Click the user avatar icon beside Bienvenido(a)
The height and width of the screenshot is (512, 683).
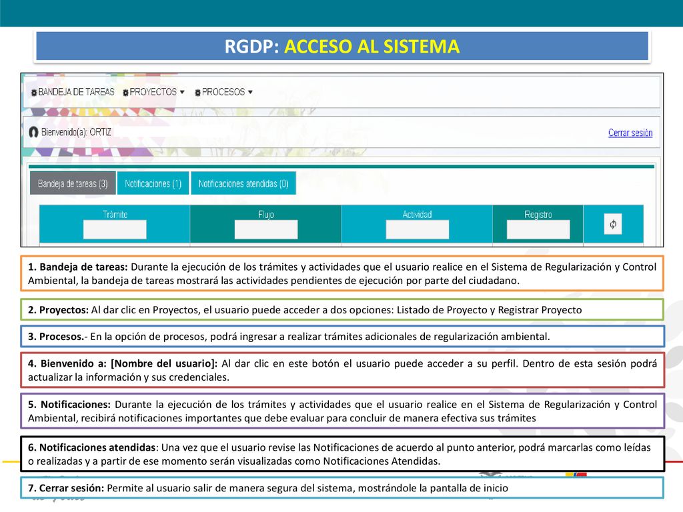click(33, 132)
